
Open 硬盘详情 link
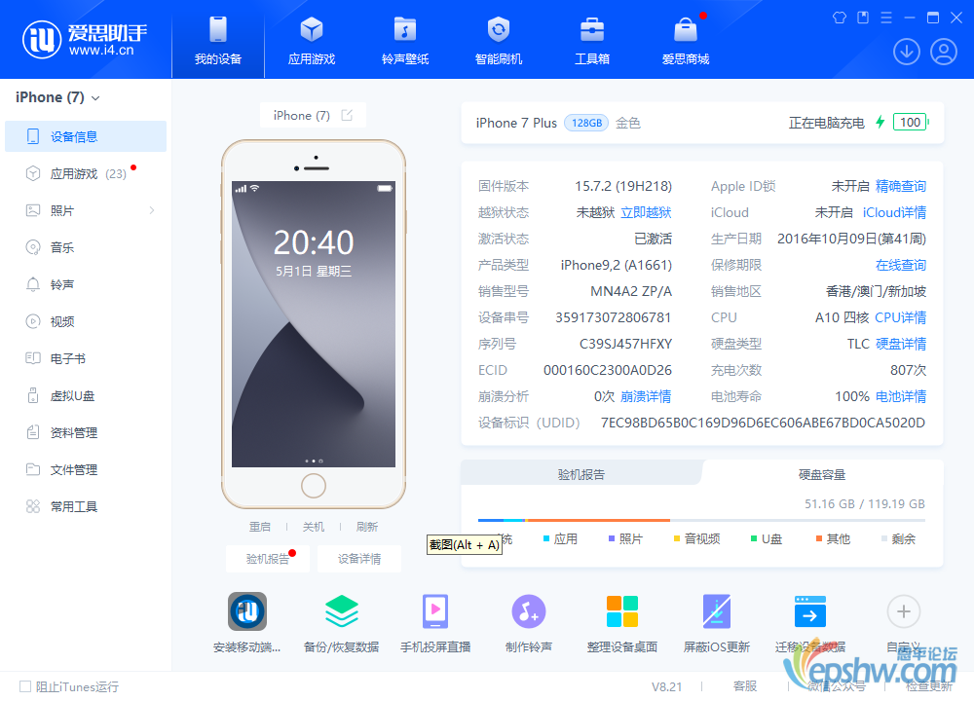(901, 344)
